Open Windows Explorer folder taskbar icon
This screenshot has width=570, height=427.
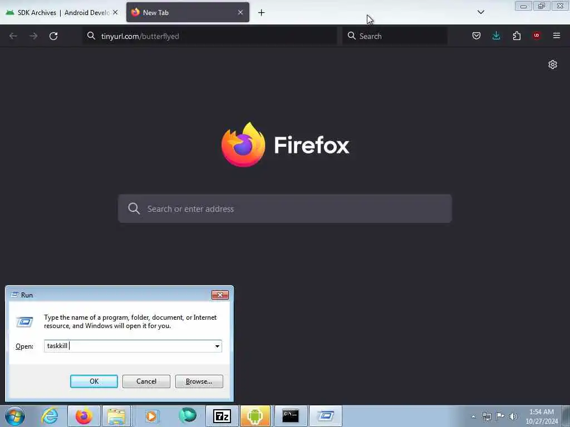tap(116, 416)
